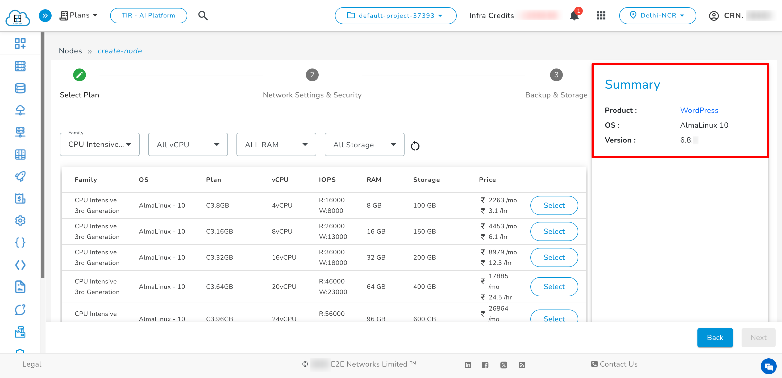Open the apps grid icon
The width and height of the screenshot is (782, 378).
[601, 16]
